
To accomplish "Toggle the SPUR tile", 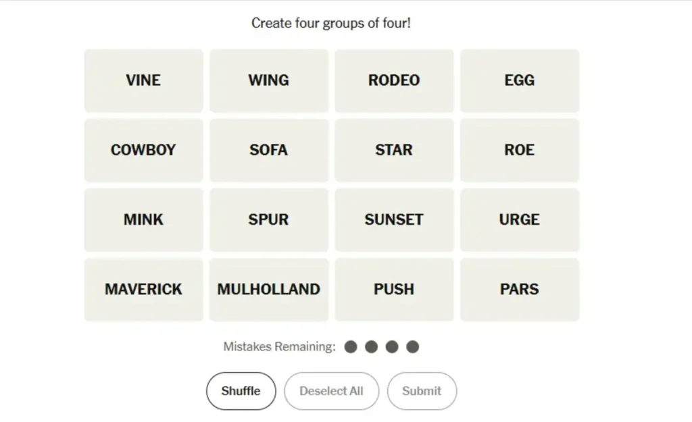I will coord(269,219).
